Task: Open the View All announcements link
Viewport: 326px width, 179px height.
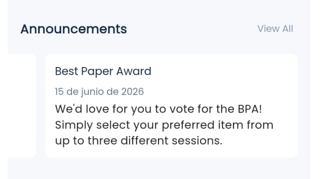Action: pyautogui.click(x=275, y=29)
